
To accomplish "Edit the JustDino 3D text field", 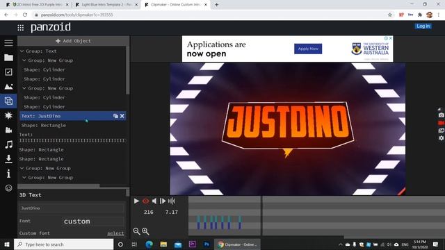I will (x=72, y=208).
